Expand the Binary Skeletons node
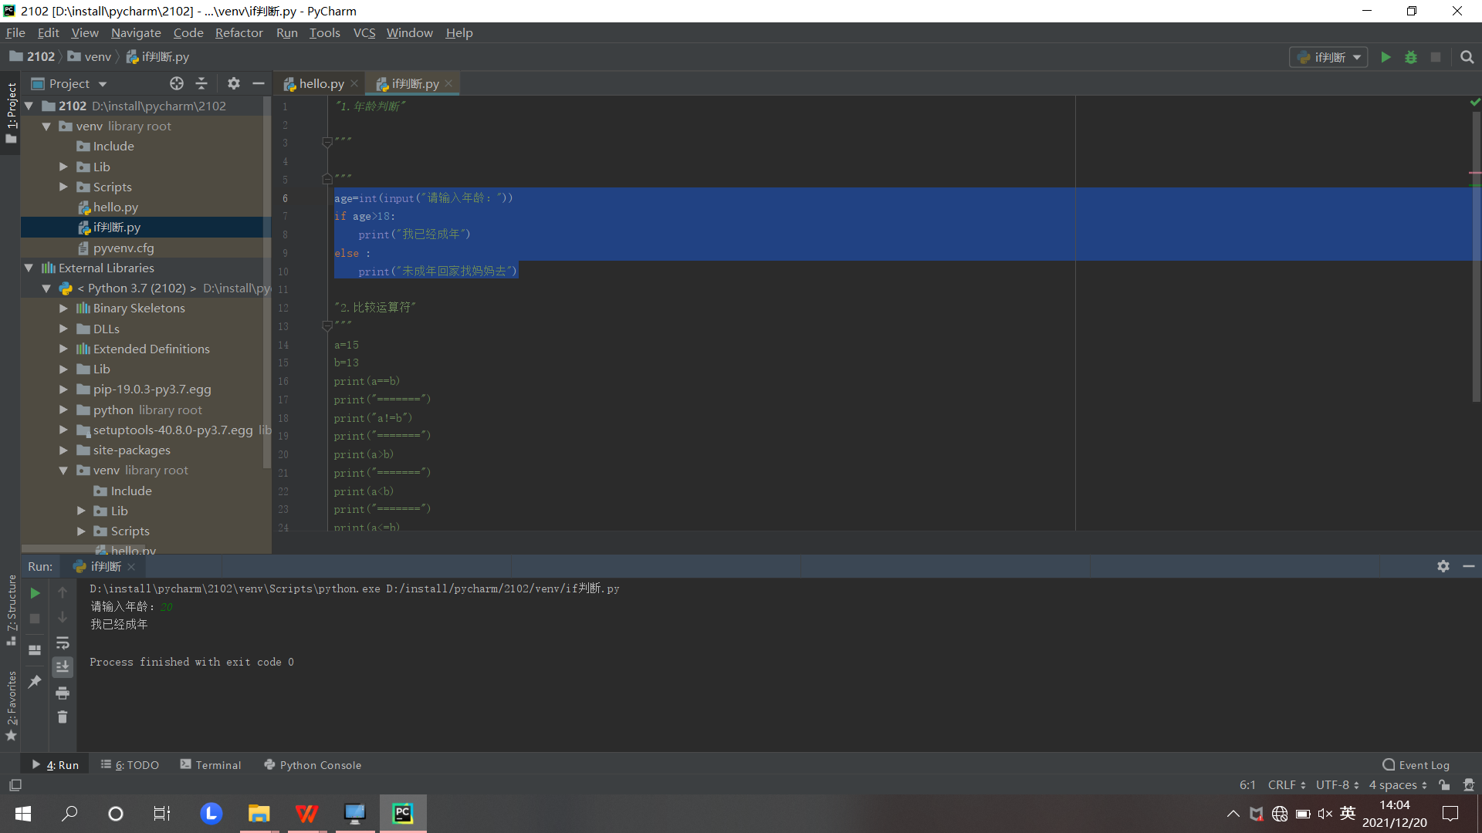 (64, 309)
